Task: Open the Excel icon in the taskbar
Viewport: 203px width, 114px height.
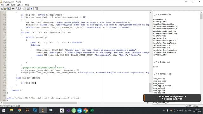Action: pos(91,111)
